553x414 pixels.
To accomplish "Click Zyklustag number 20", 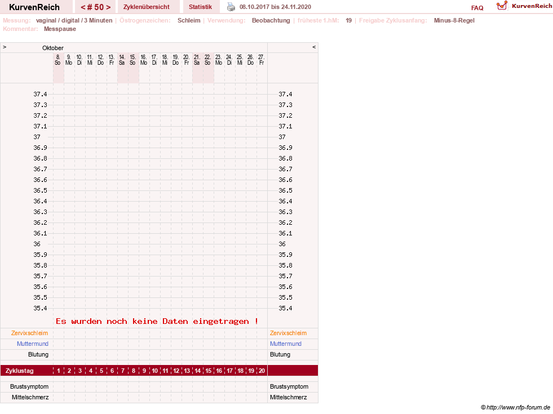I will [x=262, y=371].
